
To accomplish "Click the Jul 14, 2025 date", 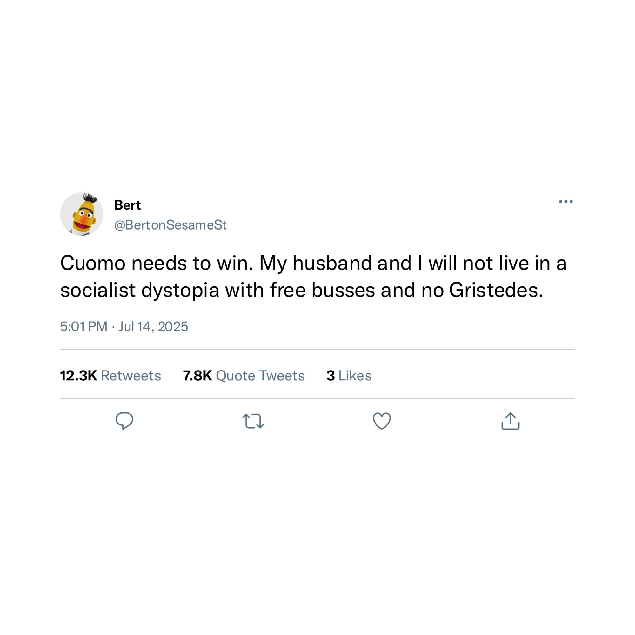I will click(153, 326).
